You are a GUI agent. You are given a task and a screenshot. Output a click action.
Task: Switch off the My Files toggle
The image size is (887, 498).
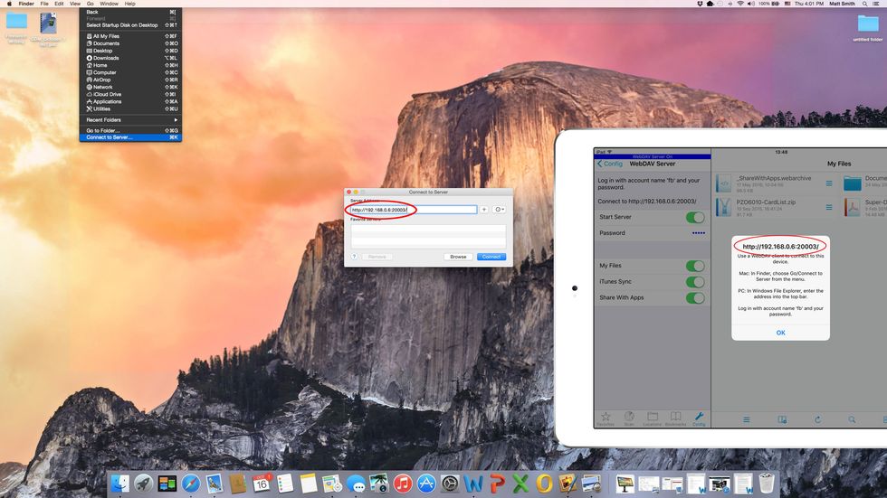(x=694, y=266)
